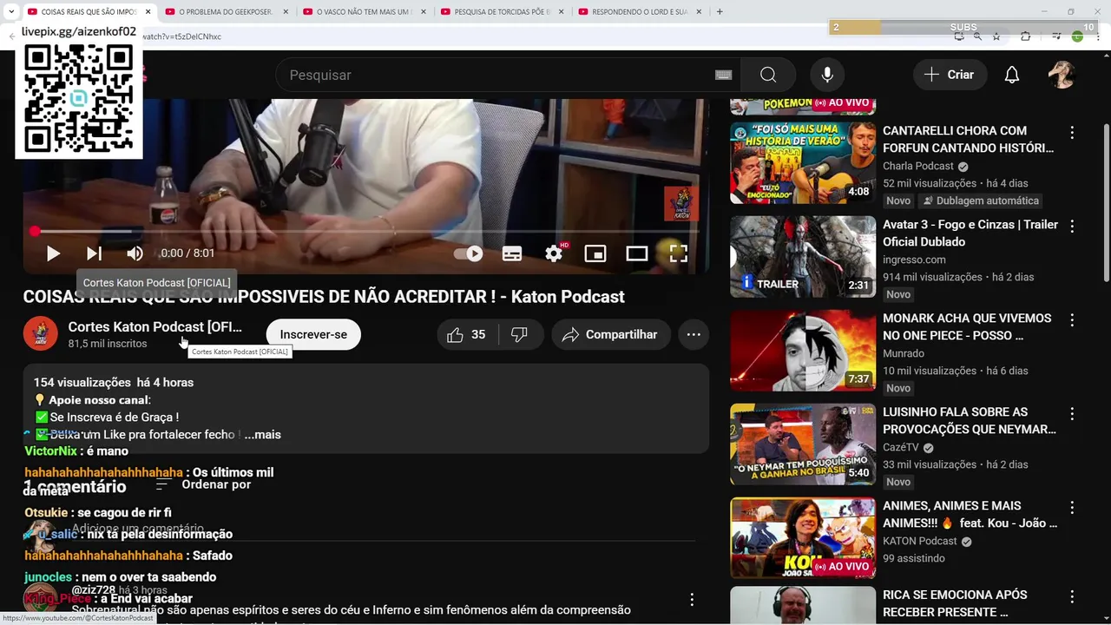Dislike the video with thumbs down
This screenshot has height=625, width=1111.
(x=519, y=334)
